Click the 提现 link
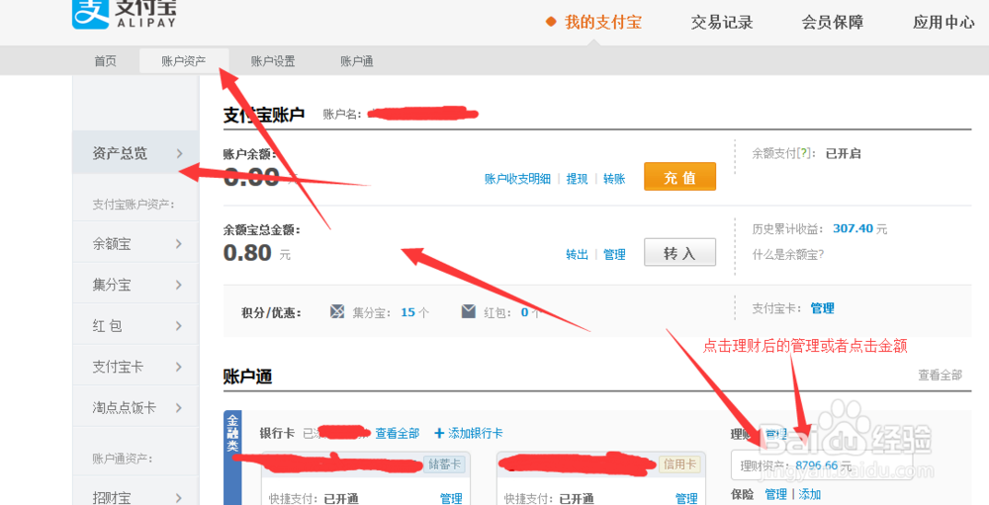Screen dimensions: 989x505 (577, 179)
